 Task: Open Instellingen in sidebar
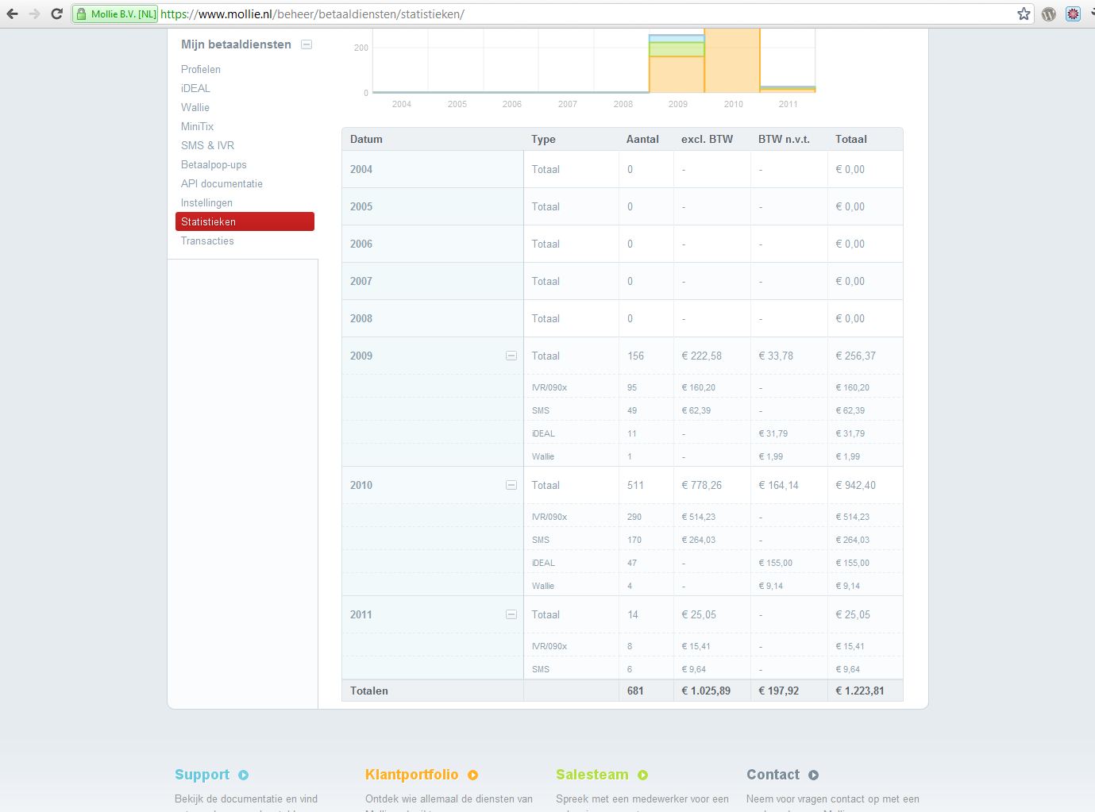pyautogui.click(x=206, y=202)
